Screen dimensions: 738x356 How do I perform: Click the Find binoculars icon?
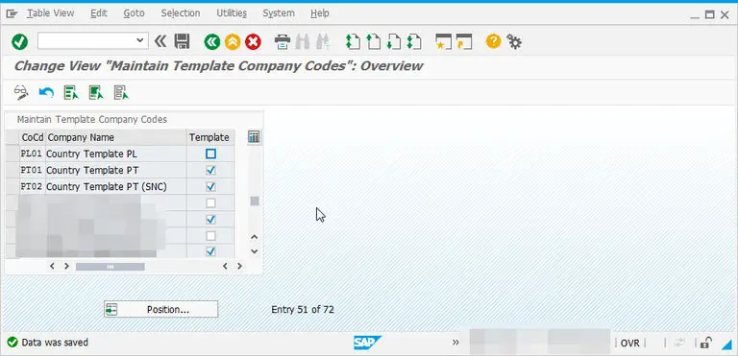tap(303, 42)
